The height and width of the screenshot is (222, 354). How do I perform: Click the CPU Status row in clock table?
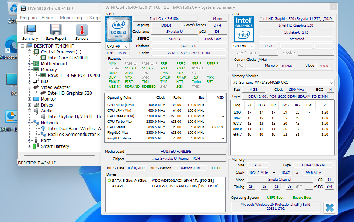coord(165,127)
